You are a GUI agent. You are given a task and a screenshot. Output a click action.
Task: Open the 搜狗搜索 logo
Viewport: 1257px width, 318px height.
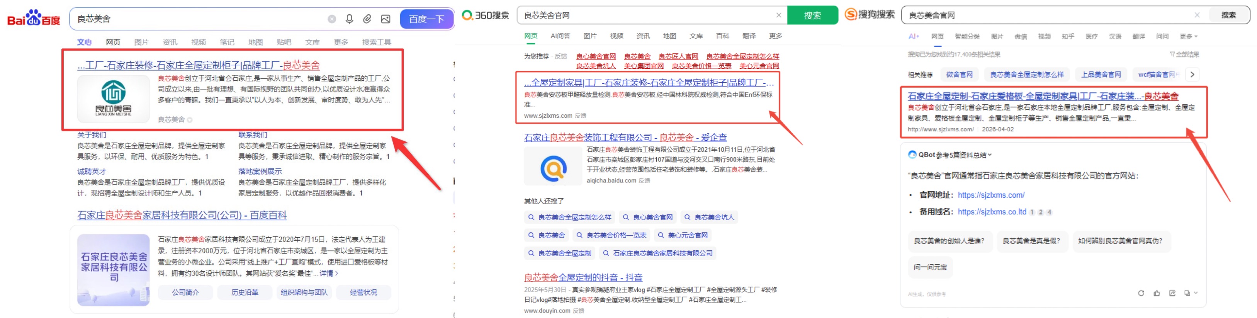(x=870, y=15)
